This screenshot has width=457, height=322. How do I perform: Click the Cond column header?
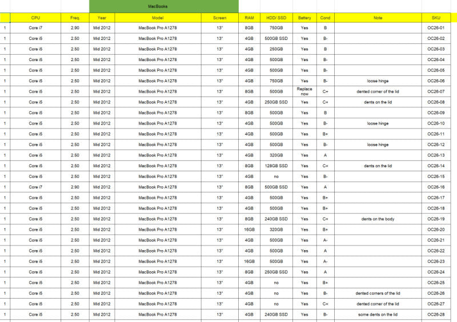(x=325, y=18)
